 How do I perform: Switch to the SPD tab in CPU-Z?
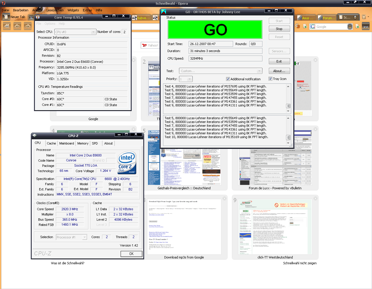(95, 143)
